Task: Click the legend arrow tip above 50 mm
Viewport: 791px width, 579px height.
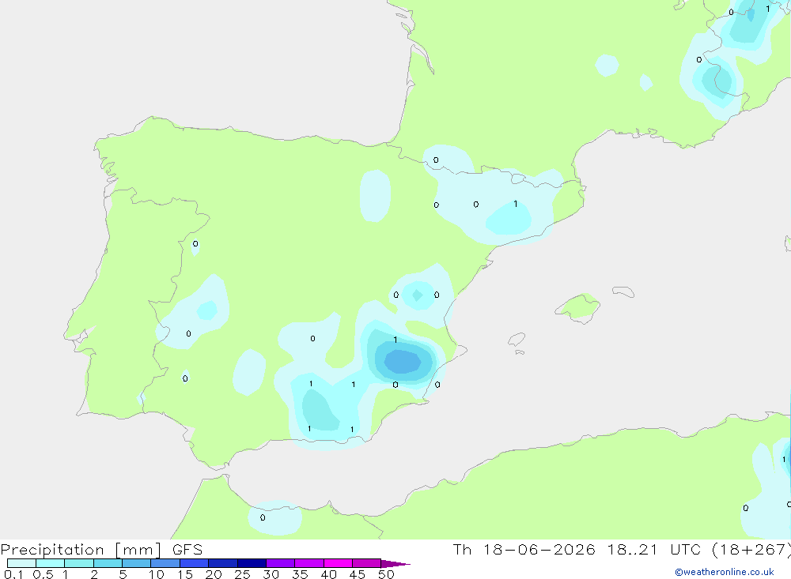Action: (x=395, y=563)
